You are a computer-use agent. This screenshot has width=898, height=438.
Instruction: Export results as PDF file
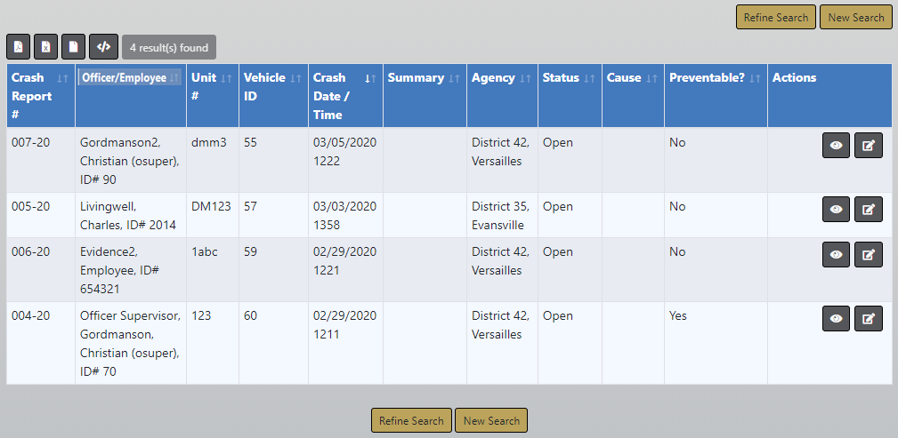point(19,47)
